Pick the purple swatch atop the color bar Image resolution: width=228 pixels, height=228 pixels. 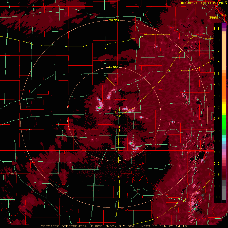pyautogui.click(x=224, y=26)
